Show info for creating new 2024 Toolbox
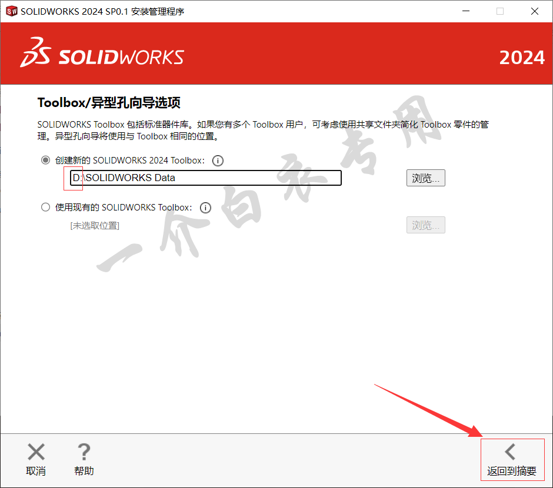 point(218,161)
